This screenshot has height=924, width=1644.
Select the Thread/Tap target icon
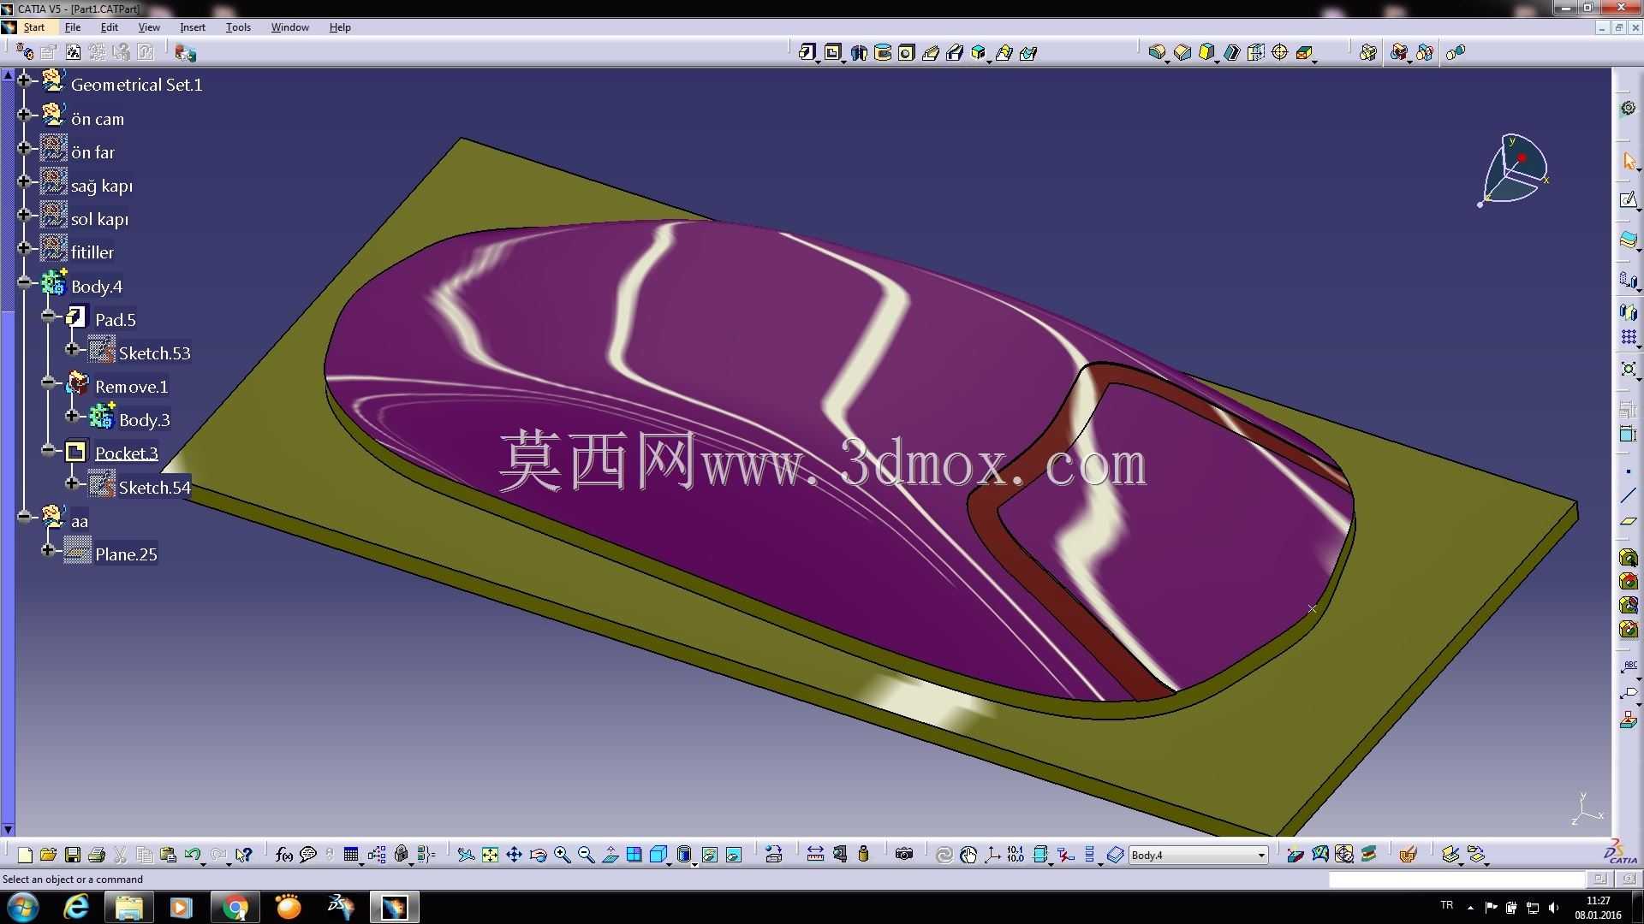[1280, 53]
